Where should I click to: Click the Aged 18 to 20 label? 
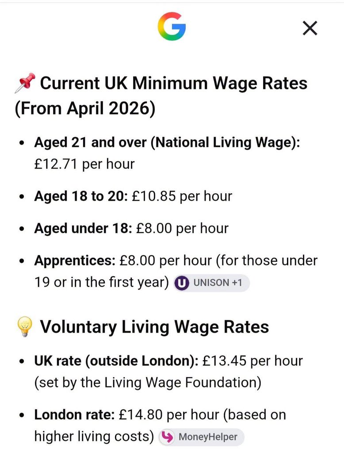pyautogui.click(x=81, y=196)
